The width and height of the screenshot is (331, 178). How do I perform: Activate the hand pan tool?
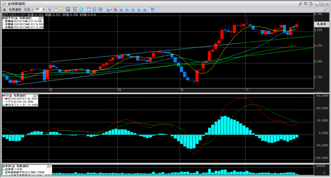tap(56, 9)
